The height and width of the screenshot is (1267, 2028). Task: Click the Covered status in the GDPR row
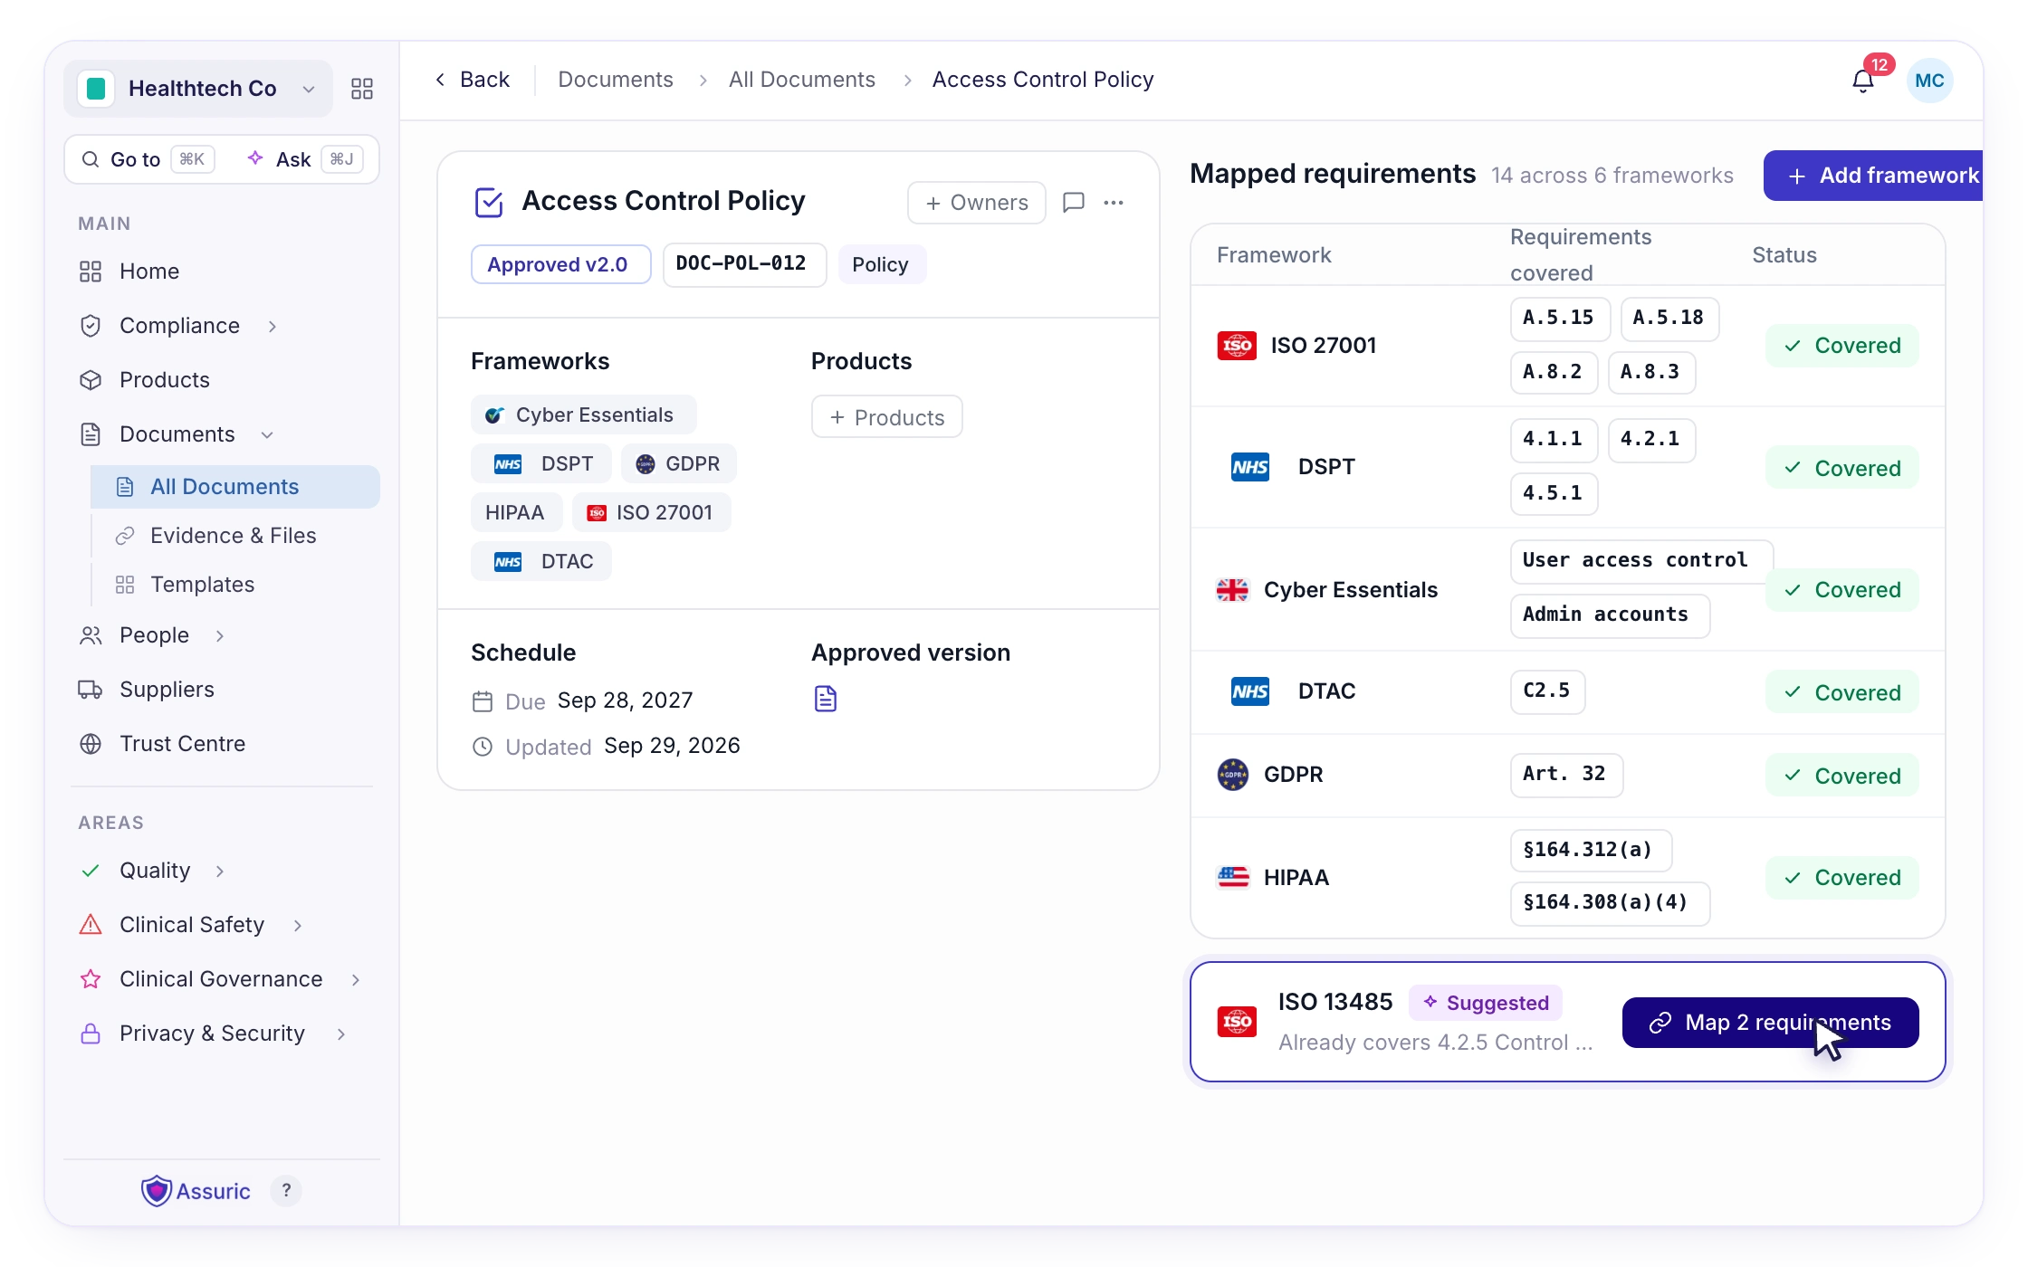[x=1841, y=776]
